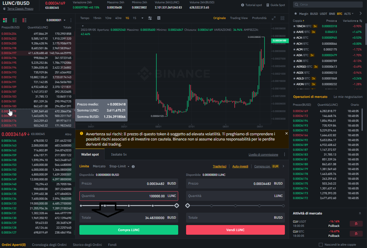Close the risk warning banner
The image size is (367, 248).
pyautogui.click(x=286, y=133)
